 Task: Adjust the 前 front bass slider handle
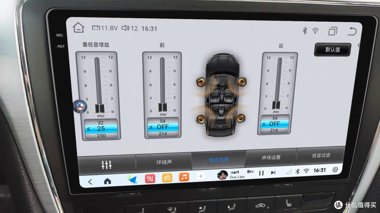tap(163, 107)
